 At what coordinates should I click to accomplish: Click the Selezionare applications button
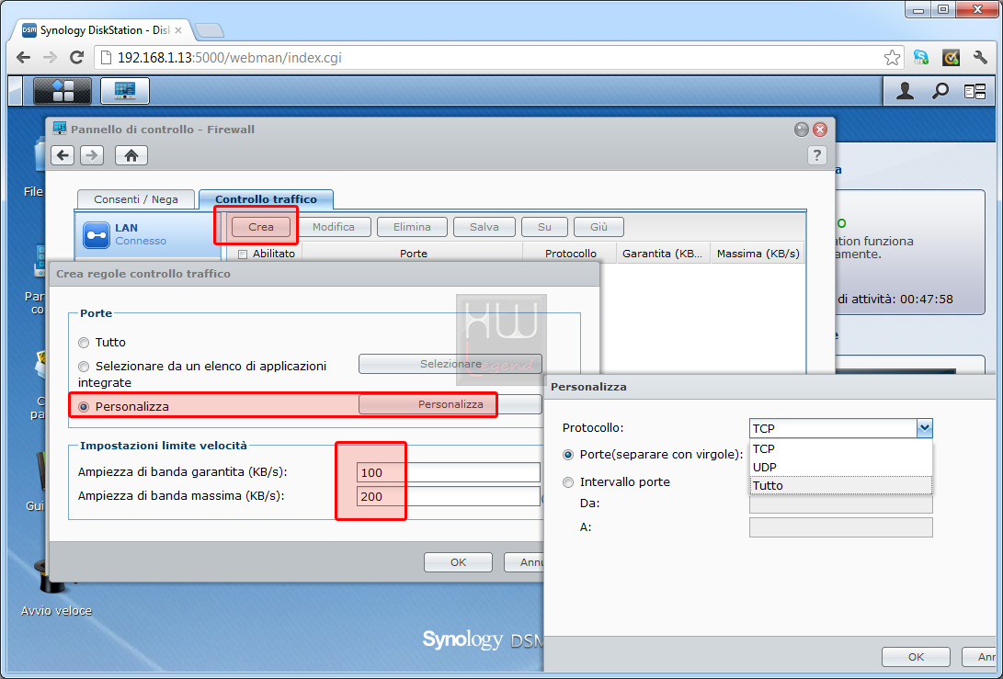pos(450,364)
